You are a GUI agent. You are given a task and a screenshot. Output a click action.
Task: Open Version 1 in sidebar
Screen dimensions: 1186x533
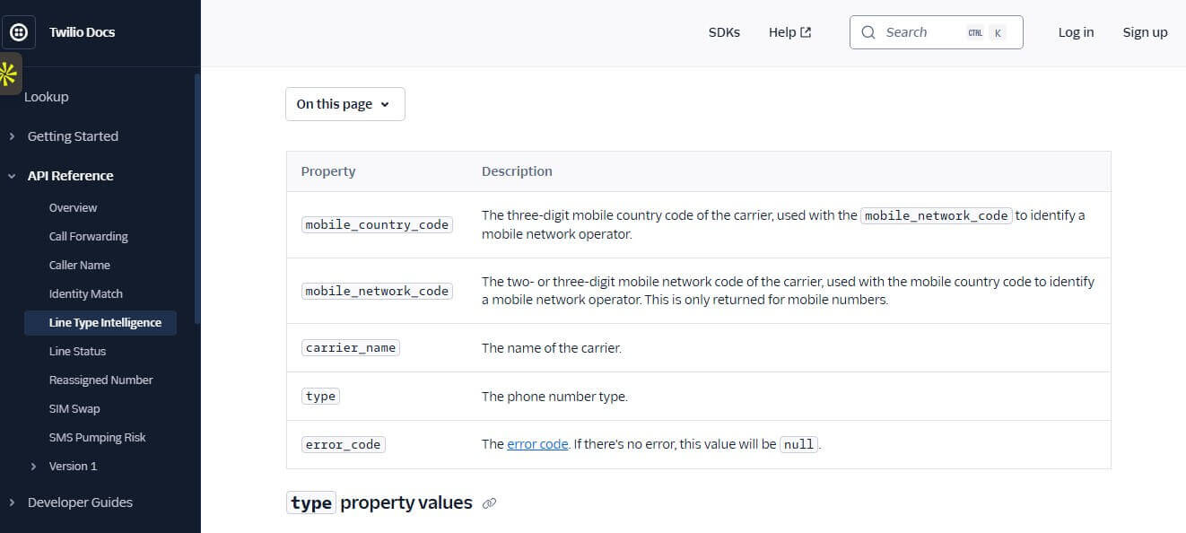73,467
